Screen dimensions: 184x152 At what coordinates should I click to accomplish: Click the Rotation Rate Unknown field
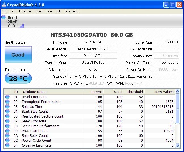pos(167,56)
